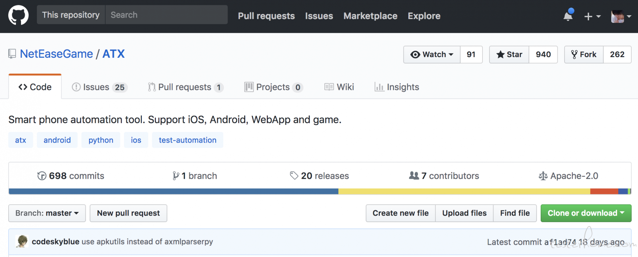This screenshot has height=257, width=638.
Task: Select the python topic tag
Action: click(101, 140)
